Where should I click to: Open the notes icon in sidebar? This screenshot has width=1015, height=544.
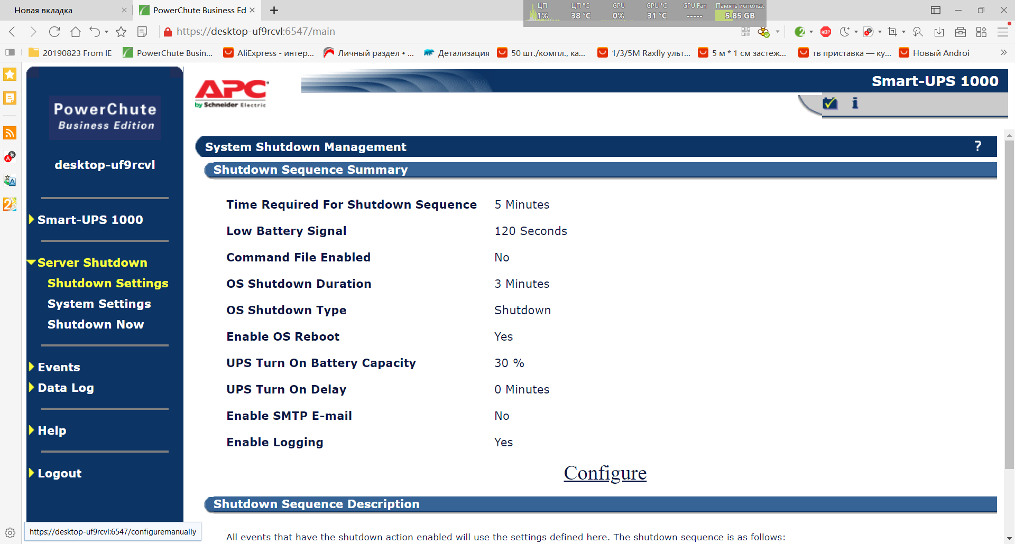click(x=10, y=98)
